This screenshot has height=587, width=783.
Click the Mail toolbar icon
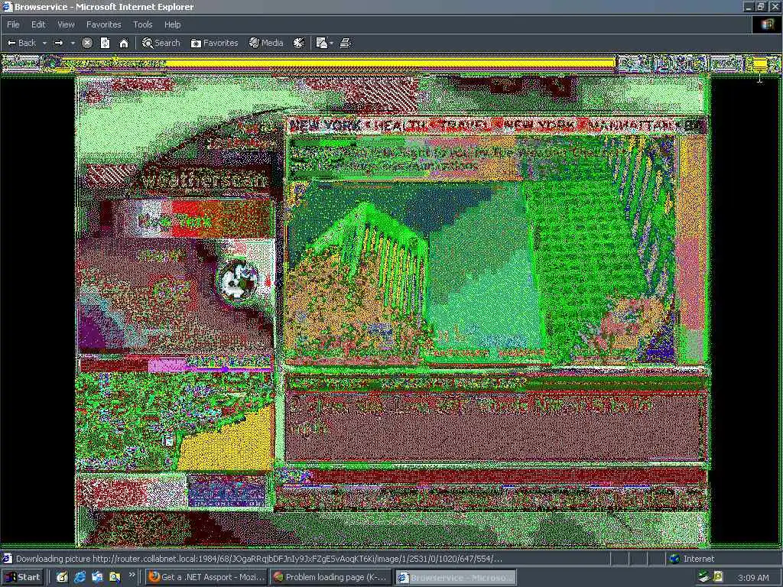pyautogui.click(x=322, y=43)
